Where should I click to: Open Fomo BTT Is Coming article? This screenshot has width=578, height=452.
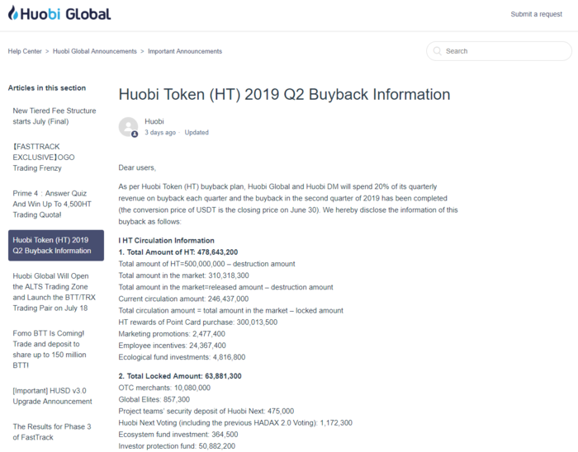click(50, 349)
